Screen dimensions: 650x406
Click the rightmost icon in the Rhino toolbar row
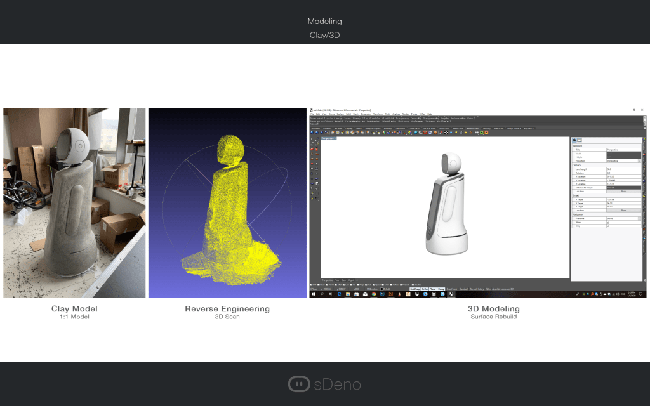pos(486,133)
